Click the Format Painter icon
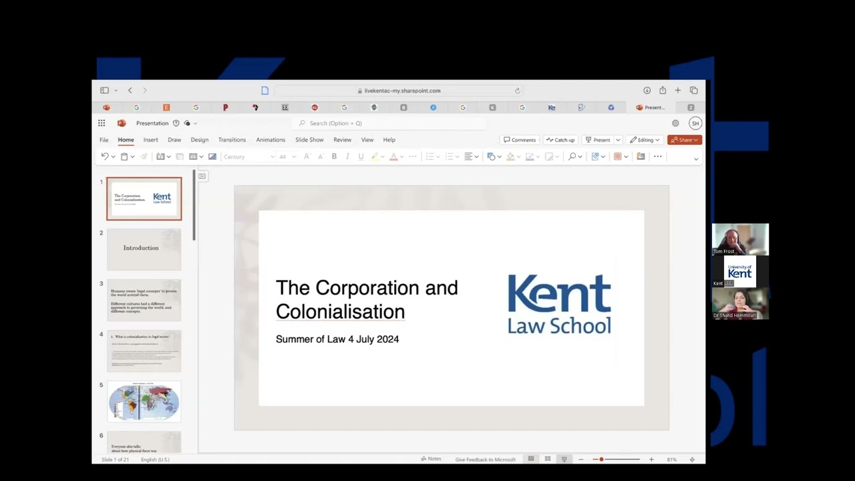855x481 pixels. (x=143, y=156)
